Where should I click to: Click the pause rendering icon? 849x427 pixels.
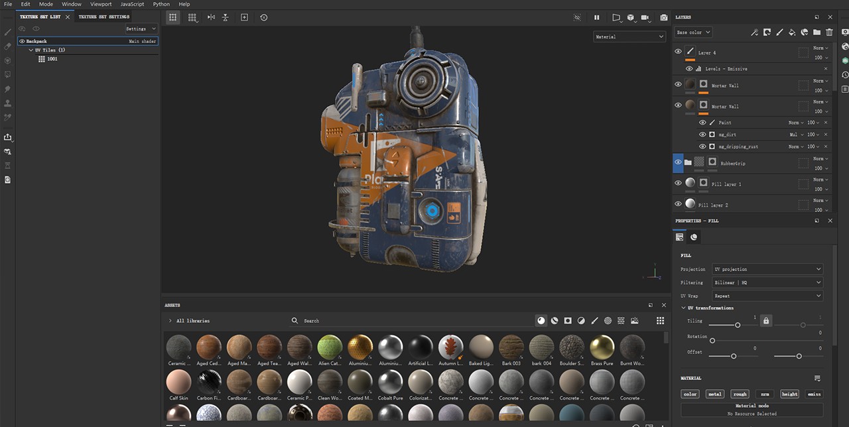596,18
